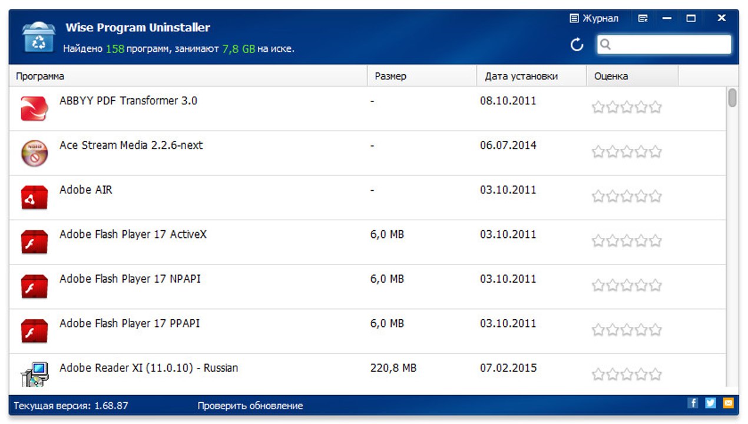The width and height of the screenshot is (748, 424).
Task: Open the Facebook icon in status bar
Action: [x=693, y=403]
